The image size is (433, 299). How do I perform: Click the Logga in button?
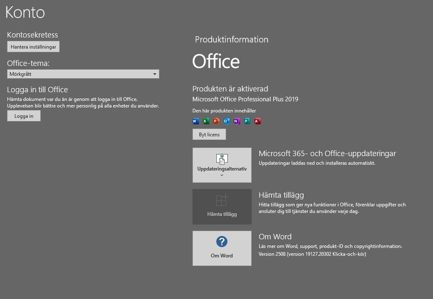(24, 116)
